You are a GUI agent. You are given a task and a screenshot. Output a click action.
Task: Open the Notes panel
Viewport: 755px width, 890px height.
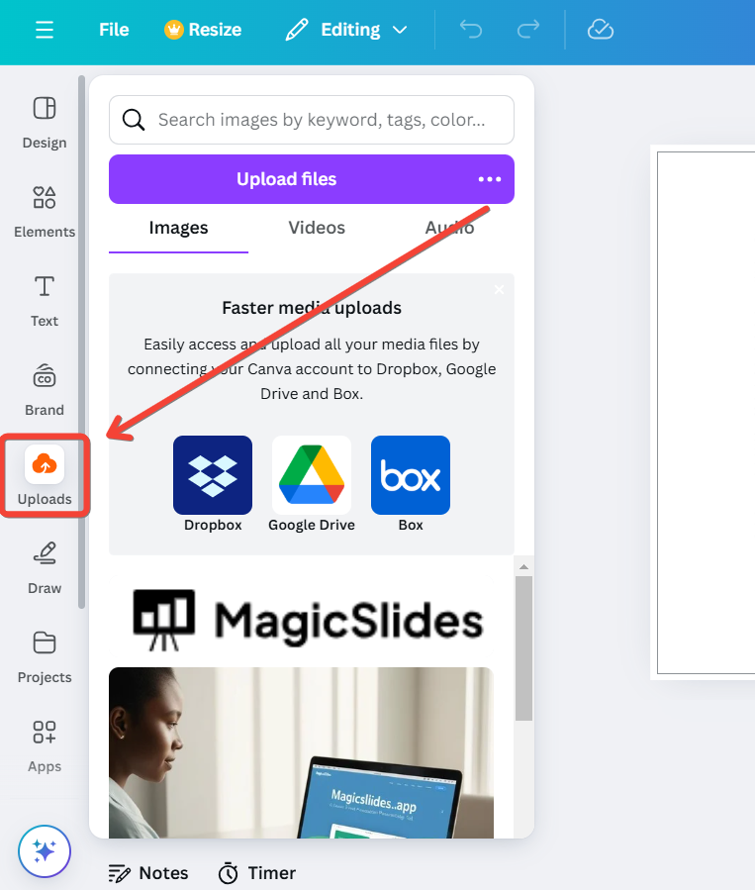click(148, 873)
